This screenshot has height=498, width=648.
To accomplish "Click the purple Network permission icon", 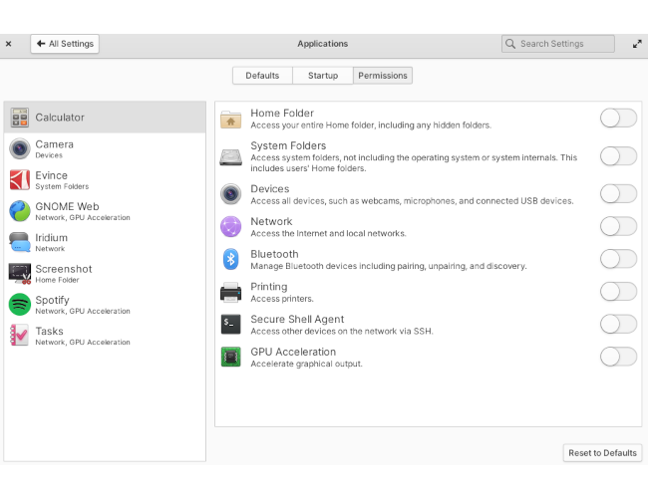I will (230, 227).
